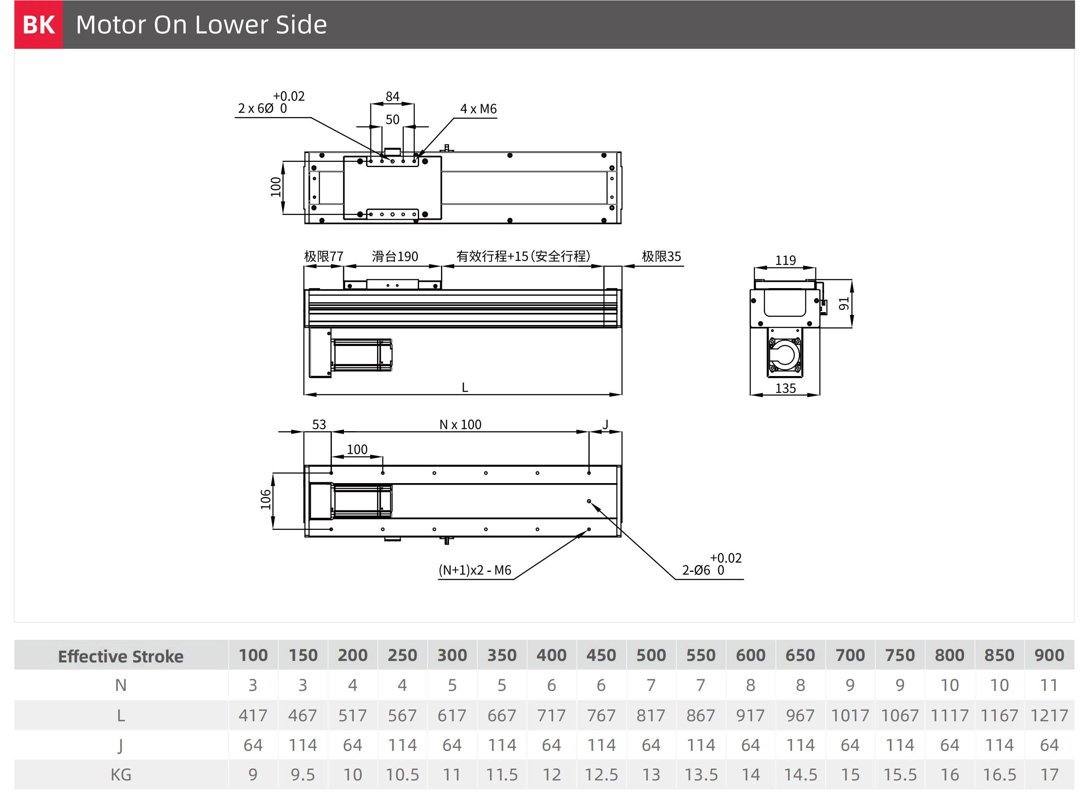The width and height of the screenshot is (1091, 808).
Task: Click the 84 width dimension label
Action: pos(392,96)
